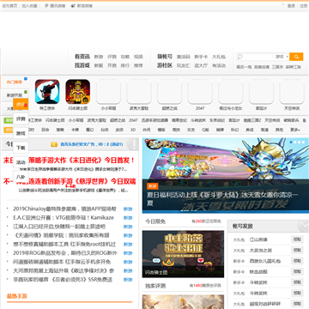Open 排行 under 找游戏
This screenshot has height=309, width=309.
tap(124, 65)
